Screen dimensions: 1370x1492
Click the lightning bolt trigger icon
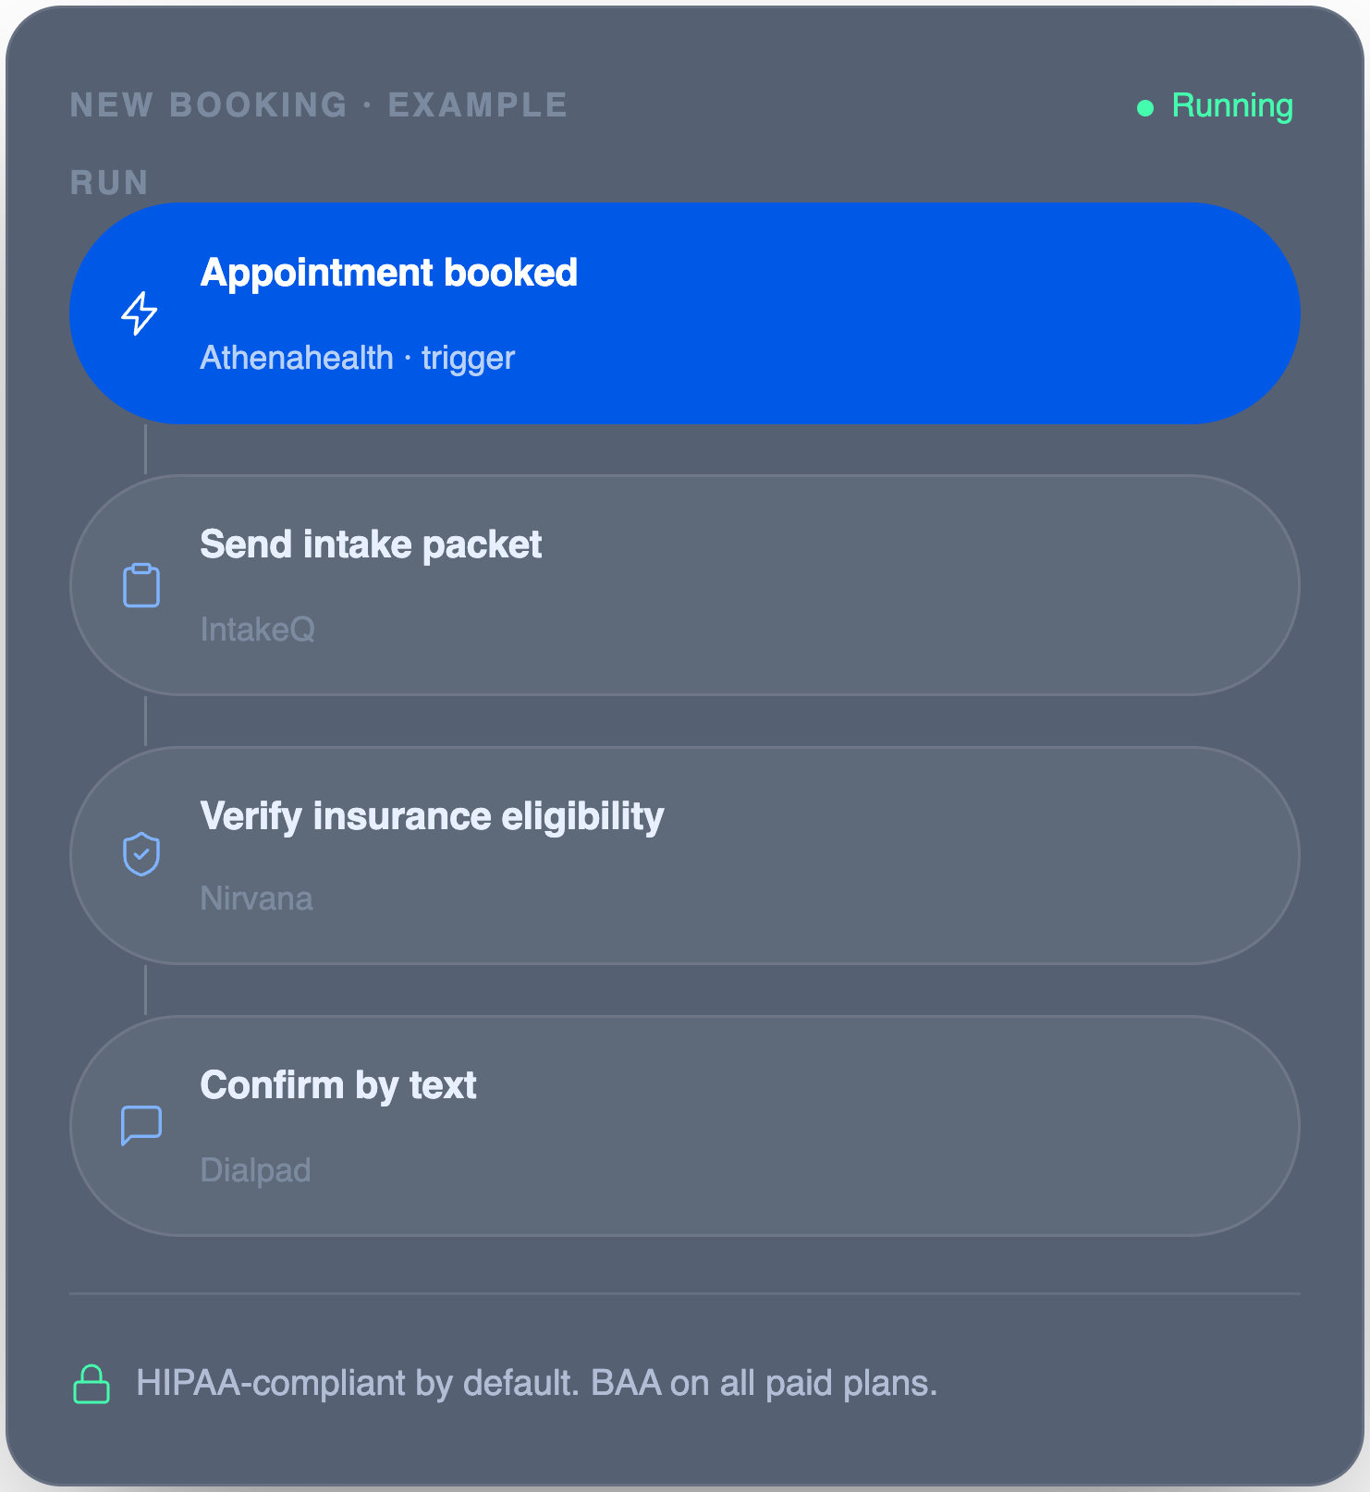(140, 313)
